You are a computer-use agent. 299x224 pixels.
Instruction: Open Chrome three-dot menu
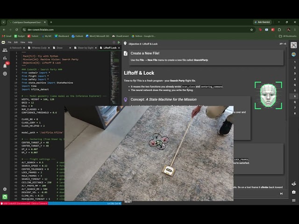(295, 30)
